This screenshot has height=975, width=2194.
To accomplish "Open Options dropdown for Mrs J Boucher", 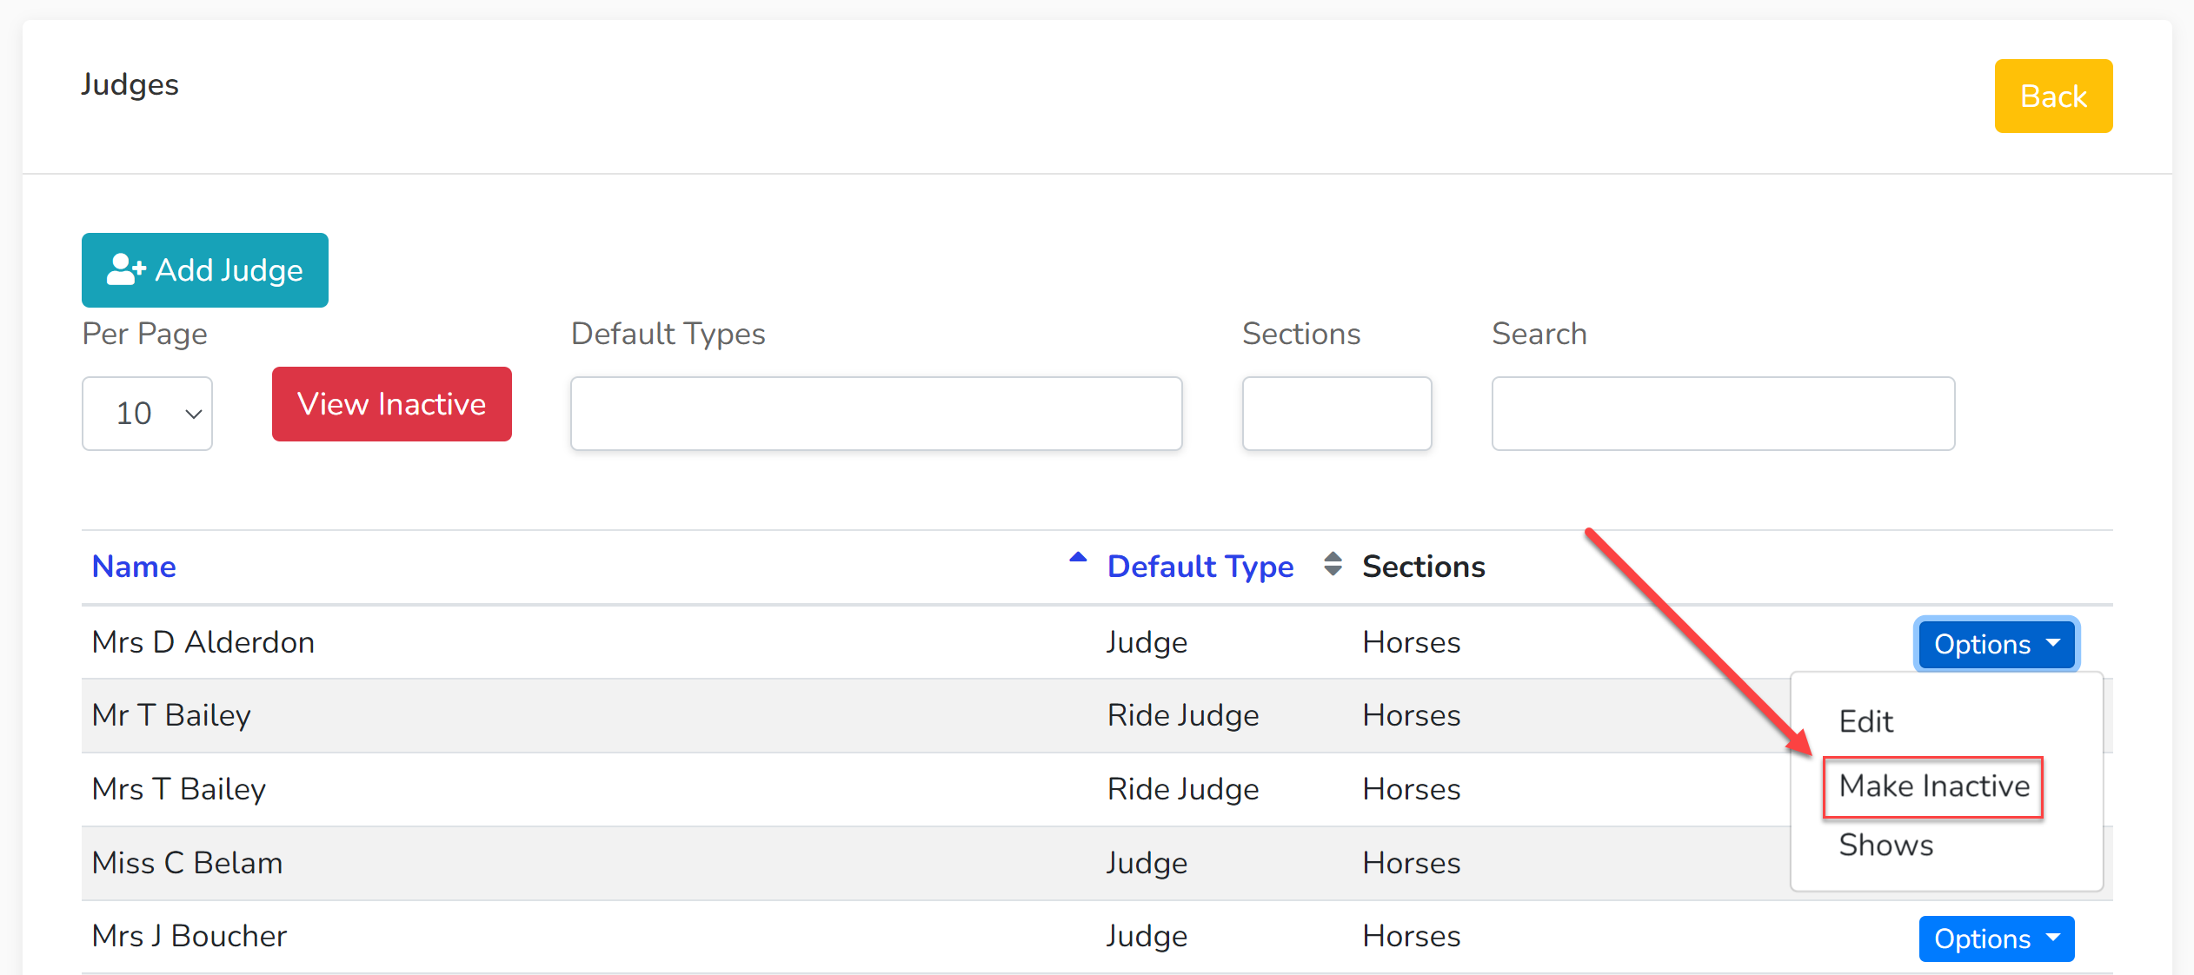I will coord(1997,939).
